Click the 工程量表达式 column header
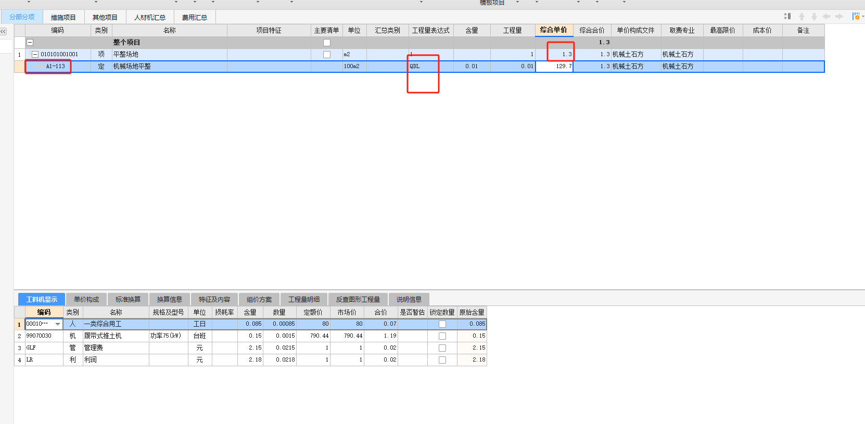This screenshot has height=424, width=865. click(431, 31)
